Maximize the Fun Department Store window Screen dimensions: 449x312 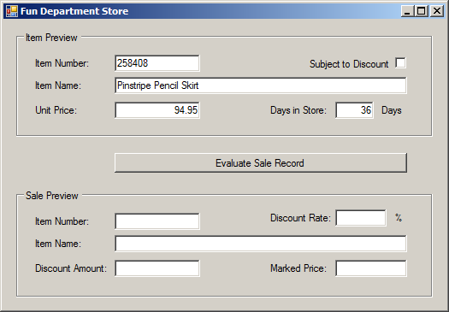pos(422,11)
